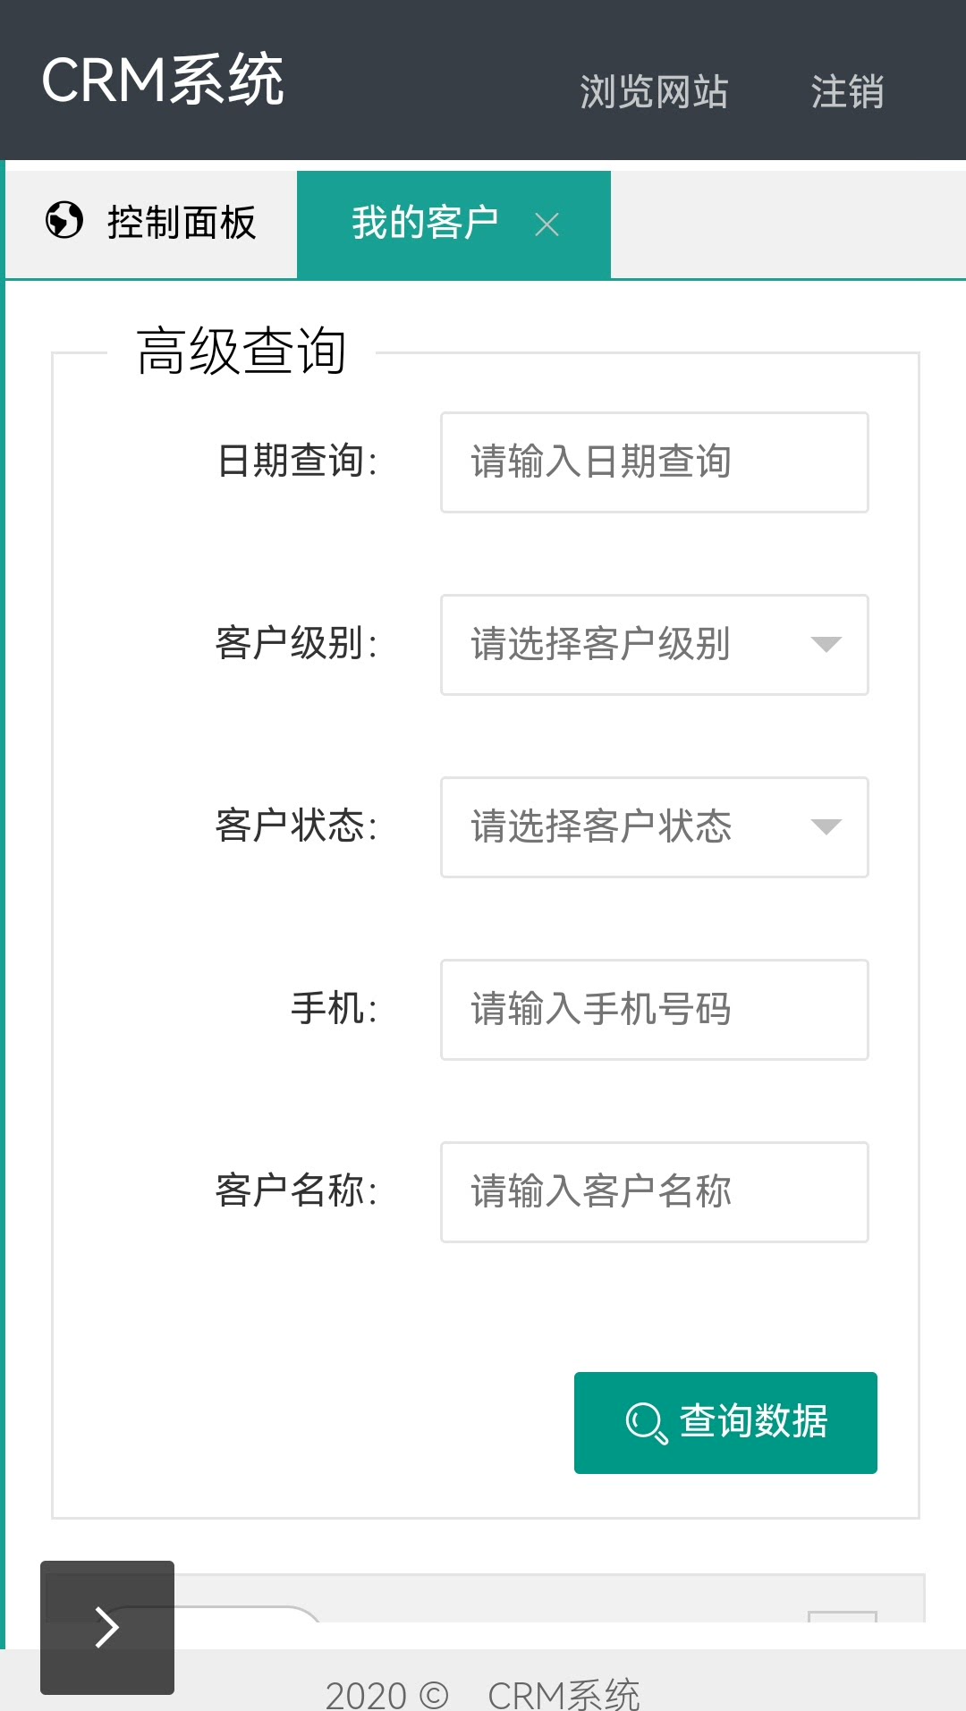Log out via 注销
This screenshot has width=966, height=1711.
pyautogui.click(x=847, y=91)
